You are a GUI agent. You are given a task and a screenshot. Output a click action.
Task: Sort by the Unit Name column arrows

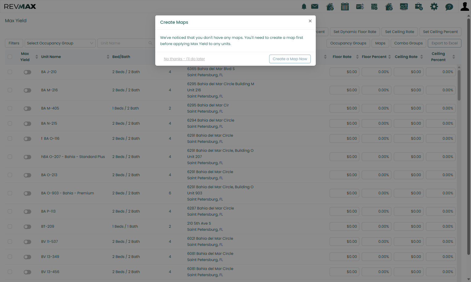point(108,57)
